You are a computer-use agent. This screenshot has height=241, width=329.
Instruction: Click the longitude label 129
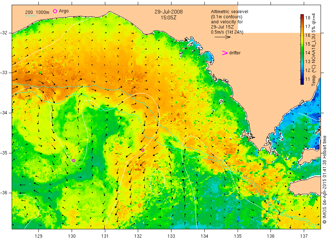pos(39,236)
